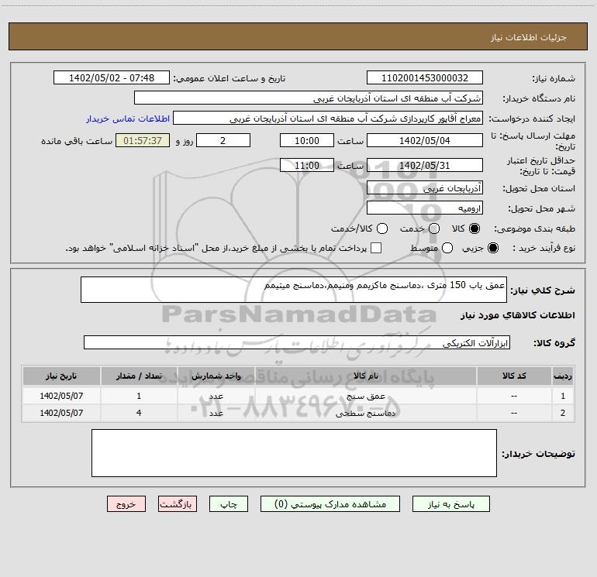597x577 pixels.
Task: Click the ردیف column header
Action: [x=563, y=376]
